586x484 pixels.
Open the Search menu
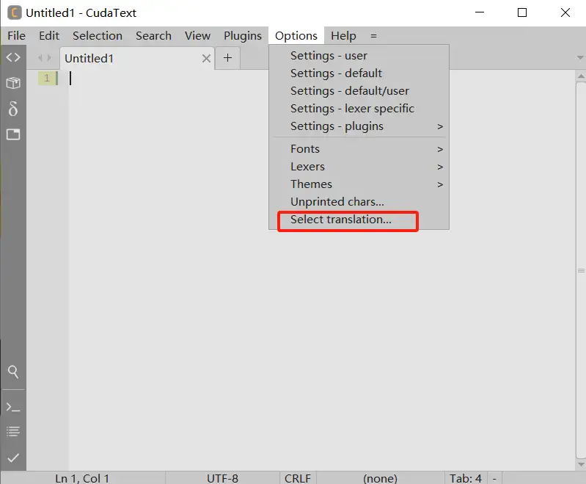153,35
